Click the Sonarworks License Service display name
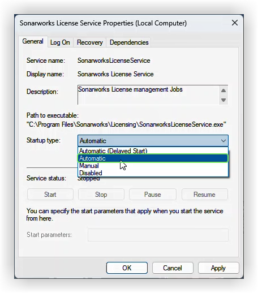The image size is (258, 293). click(x=115, y=74)
